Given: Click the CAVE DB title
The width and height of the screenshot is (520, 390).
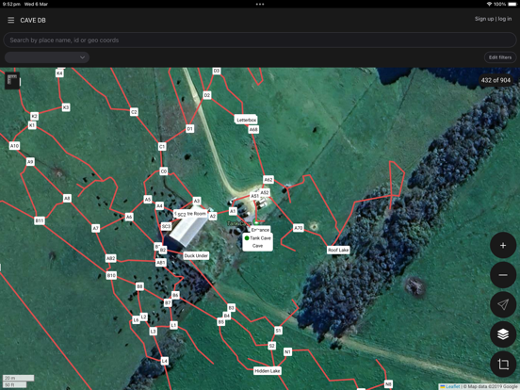Looking at the screenshot, I should [33, 20].
